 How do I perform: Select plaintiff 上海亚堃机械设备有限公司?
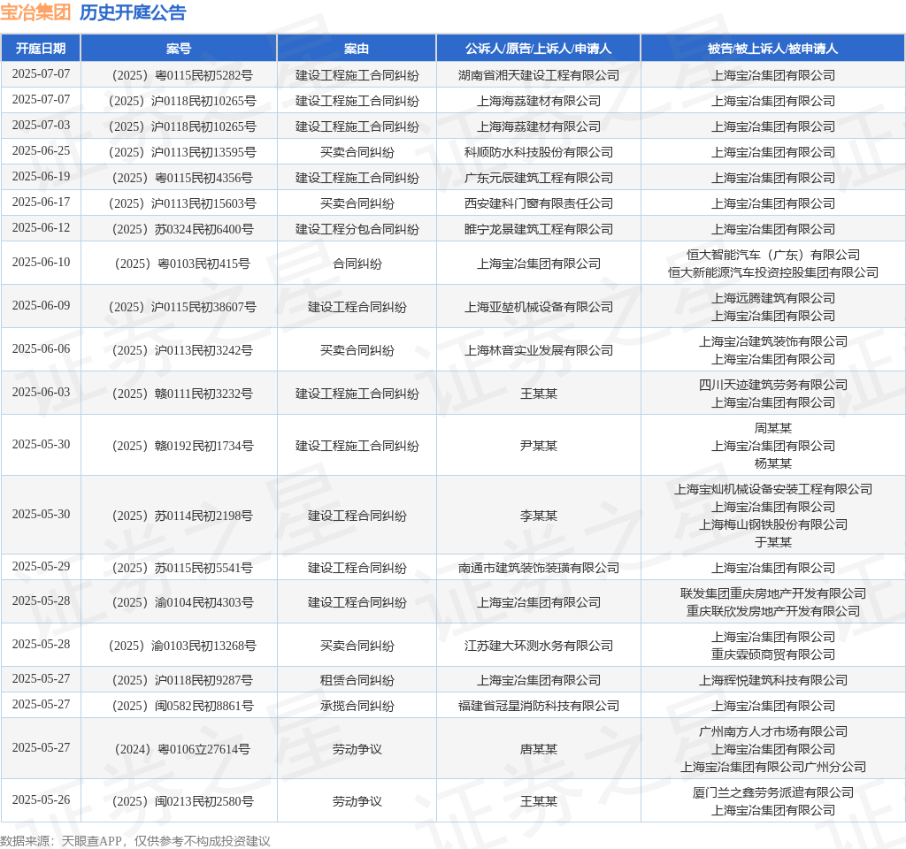tap(539, 307)
